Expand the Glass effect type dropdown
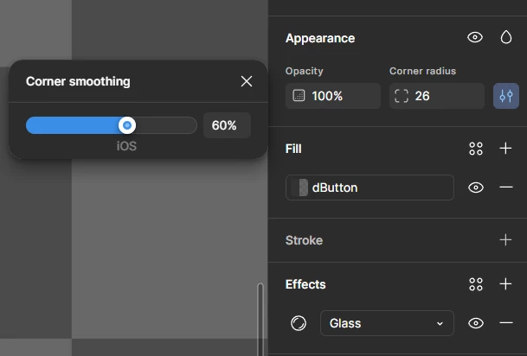The width and height of the screenshot is (527, 356). 387,323
